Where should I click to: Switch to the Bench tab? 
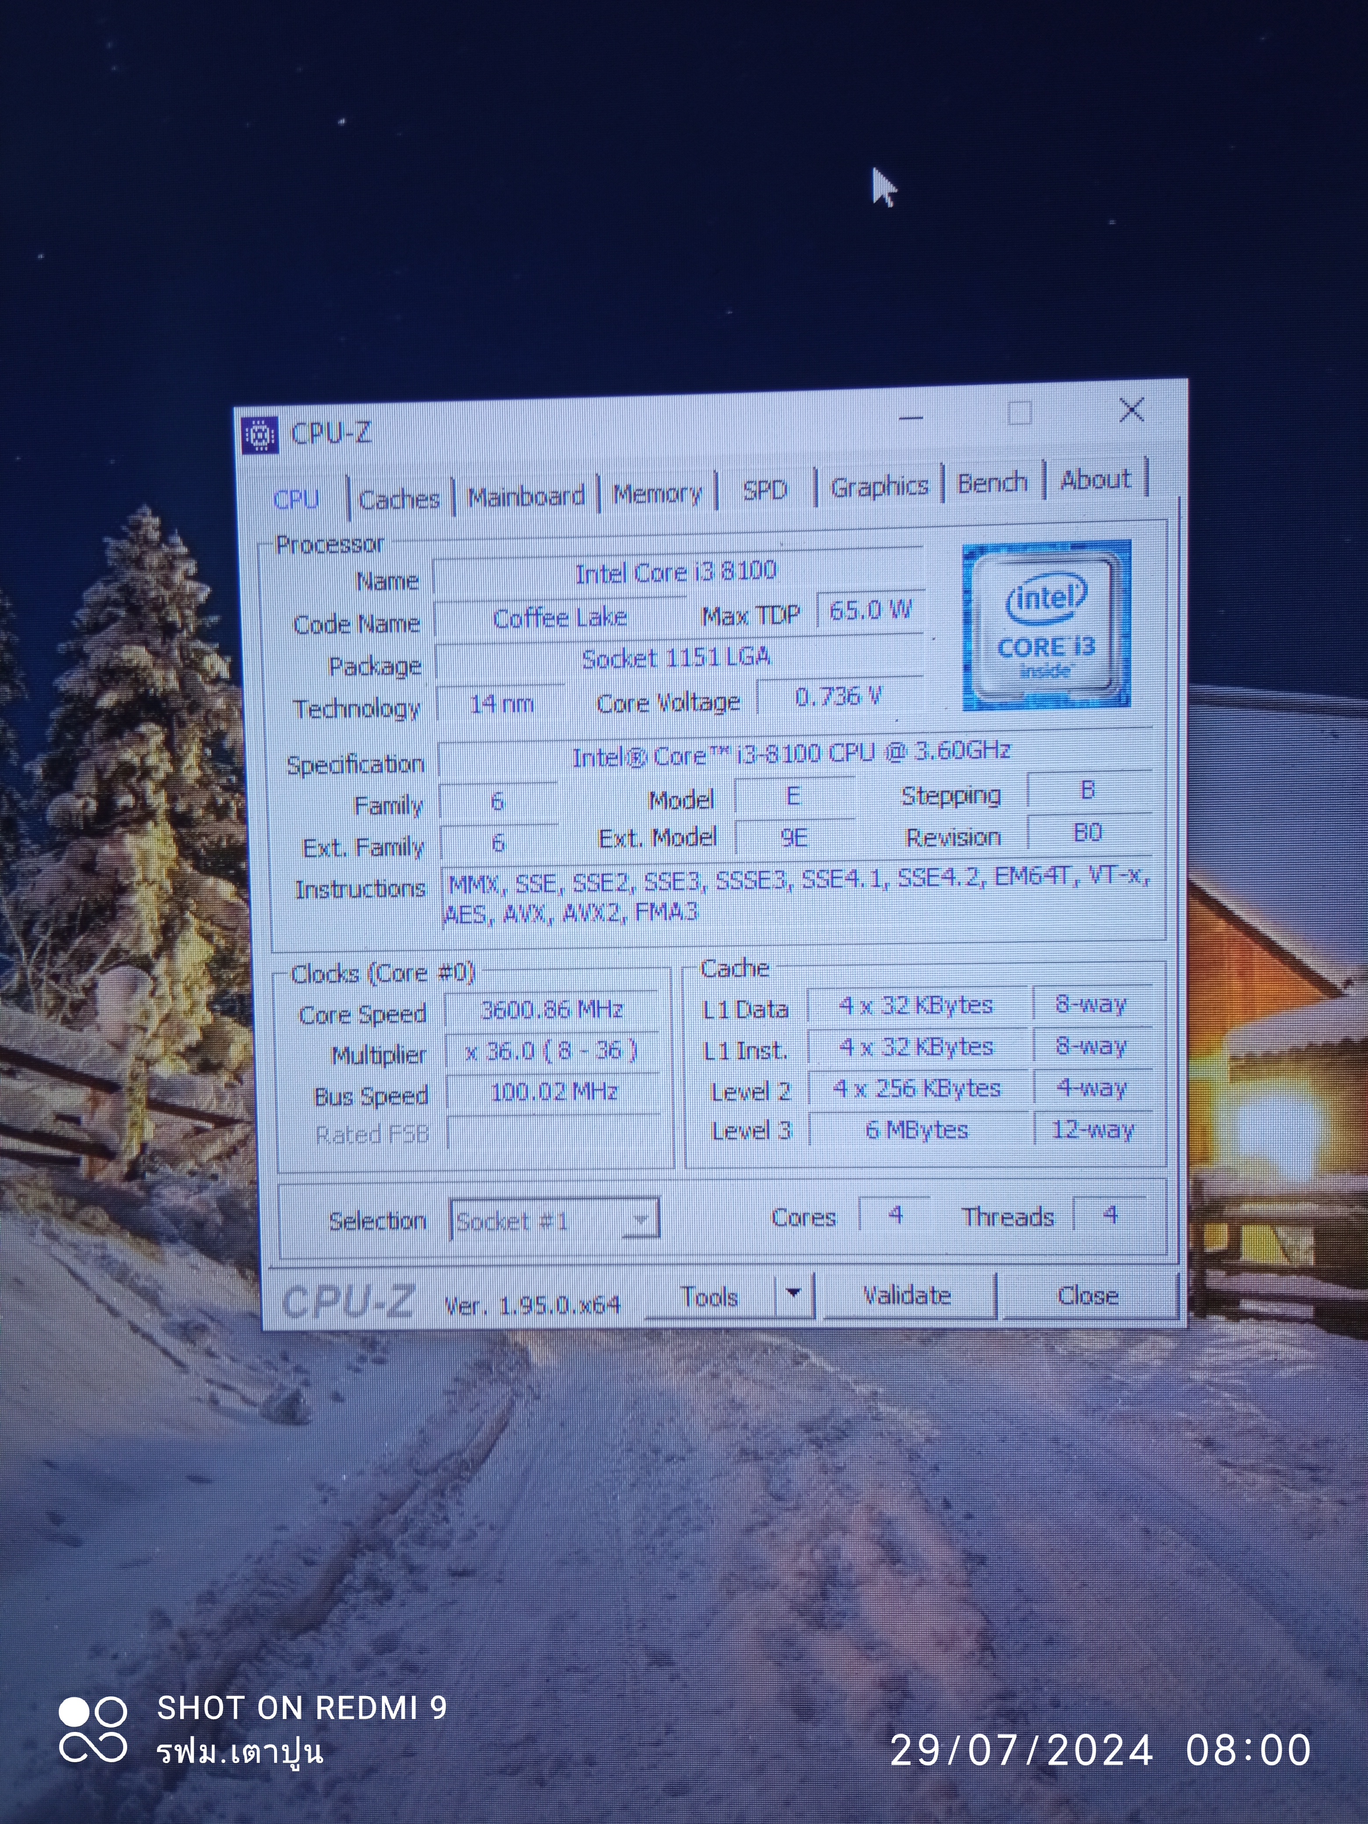coord(992,482)
